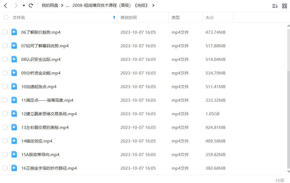Open the file name 12建立赢家思维交易系统.mp4
Image resolution: width=290 pixels, height=183 pixels.
click(49, 114)
